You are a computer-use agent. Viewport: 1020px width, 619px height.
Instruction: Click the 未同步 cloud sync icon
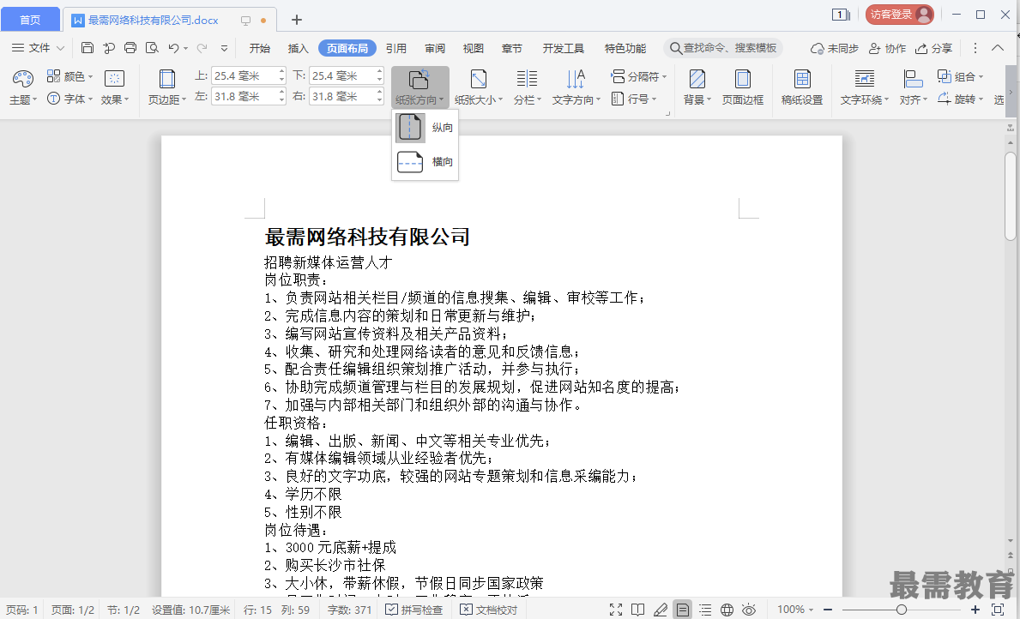coord(817,48)
